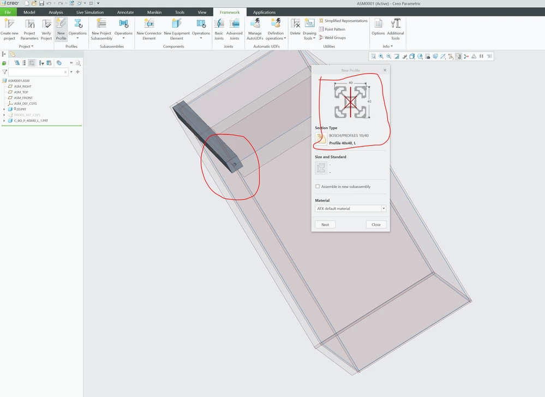This screenshot has width=545, height=397.
Task: Open Tree settings gear icon
Action: coord(59,63)
